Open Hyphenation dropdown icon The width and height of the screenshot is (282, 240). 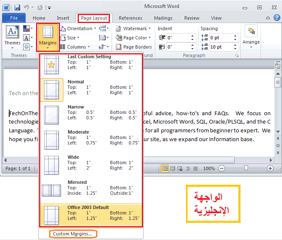pyautogui.click(x=104, y=47)
